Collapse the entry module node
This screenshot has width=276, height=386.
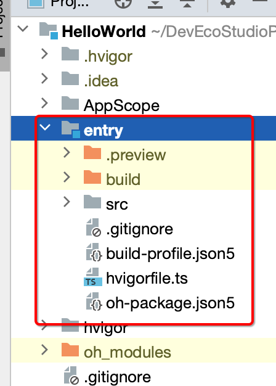(45, 128)
